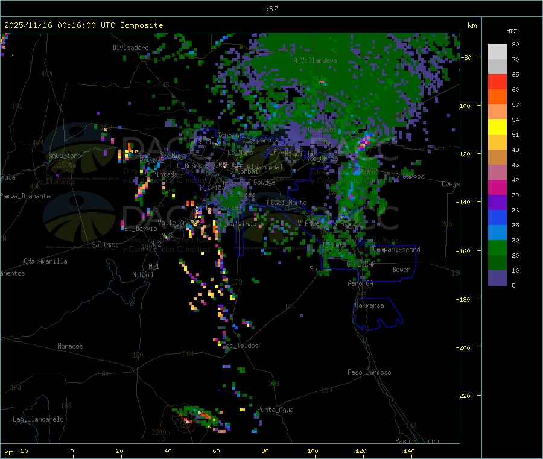The image size is (543, 459).
Task: Click the -100 km y-axis tick label
Action: [463, 106]
